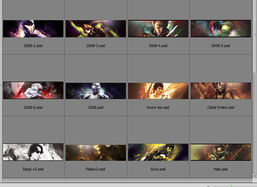Screen dimensions: 257x187
Task: Click the file name "2008.psd"
Action: click(x=96, y=108)
